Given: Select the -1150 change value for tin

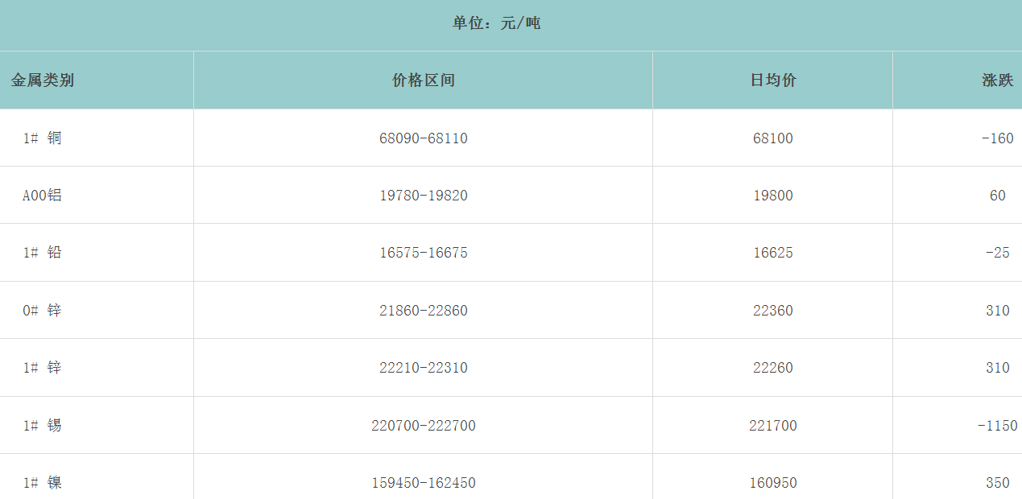Looking at the screenshot, I should pos(997,425).
